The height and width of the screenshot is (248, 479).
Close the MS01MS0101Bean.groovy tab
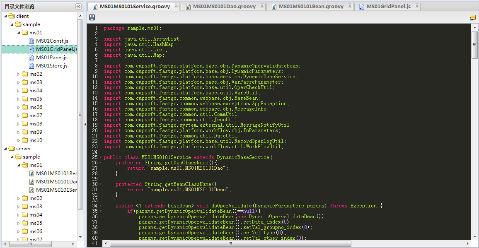pyautogui.click(x=350, y=6)
